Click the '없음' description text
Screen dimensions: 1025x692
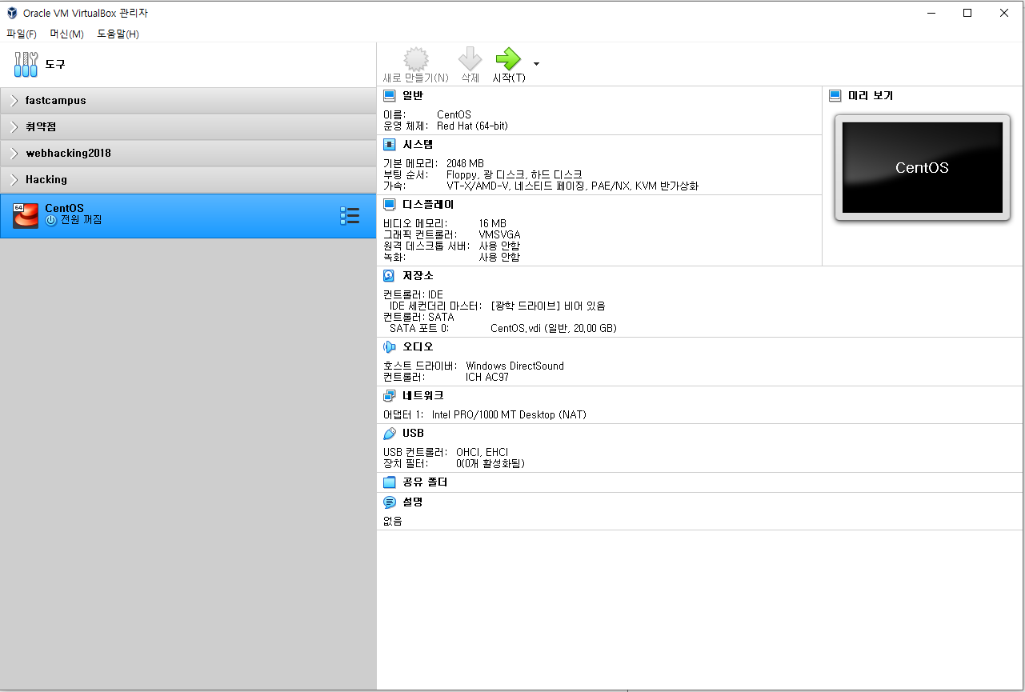point(393,522)
